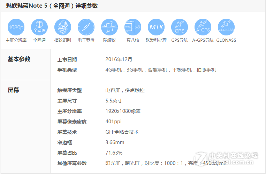Select the 全网通 label under the globe icon

point(39,40)
